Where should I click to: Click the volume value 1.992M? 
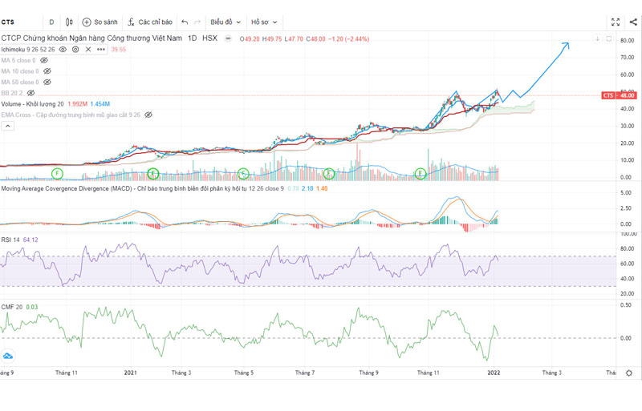click(x=77, y=104)
